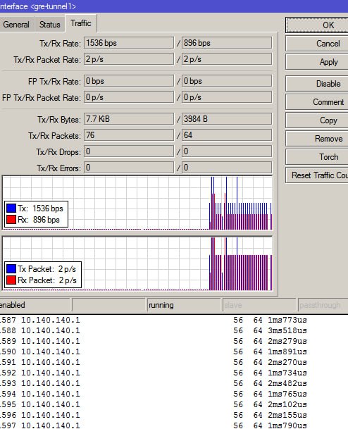
Task: Click the blue Tx Packet legend swatch
Action: click(11, 268)
